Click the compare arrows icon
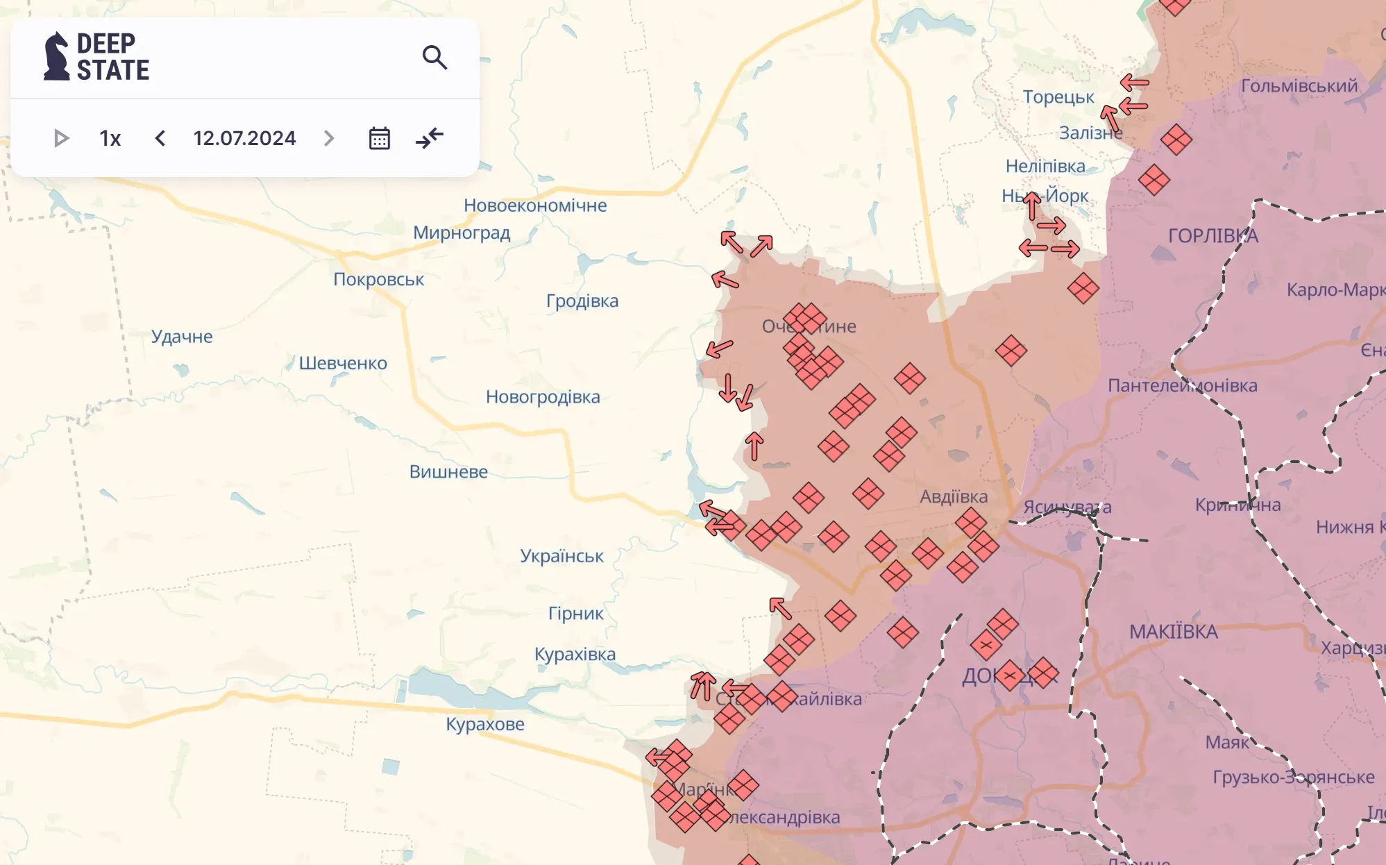 (430, 137)
